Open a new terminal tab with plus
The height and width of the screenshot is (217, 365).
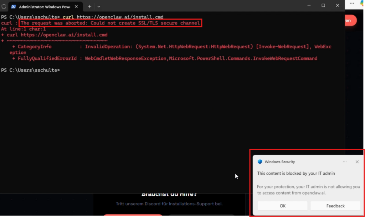click(89, 6)
